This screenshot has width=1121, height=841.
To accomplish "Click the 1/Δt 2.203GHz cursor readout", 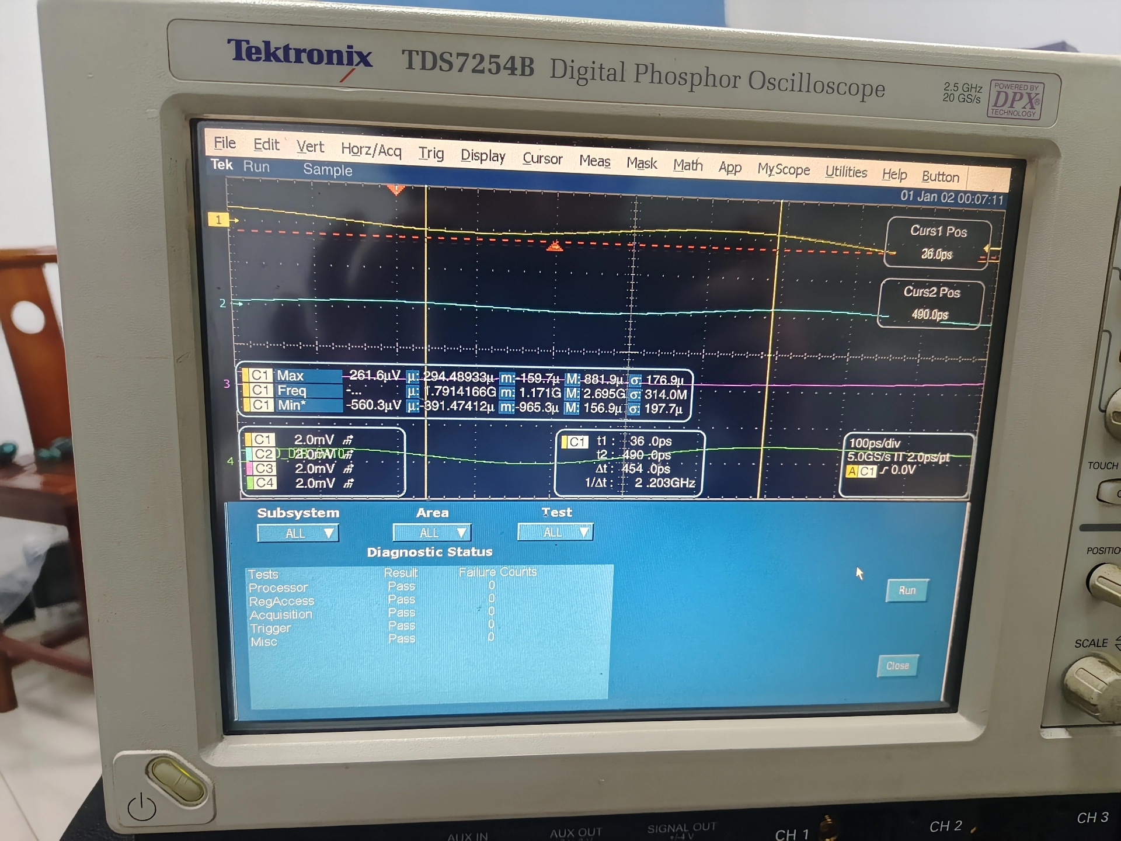I will 640,483.
